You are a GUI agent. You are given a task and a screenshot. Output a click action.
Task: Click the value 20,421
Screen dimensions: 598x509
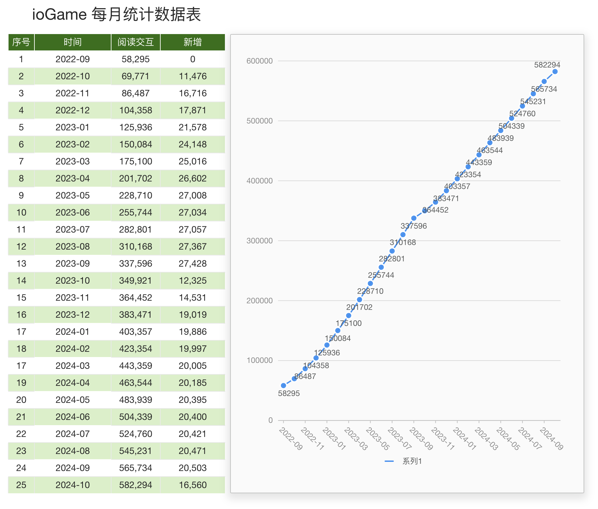point(193,434)
